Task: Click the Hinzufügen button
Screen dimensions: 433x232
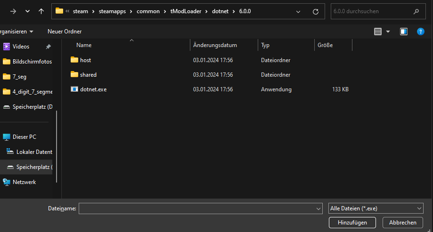Action: pyautogui.click(x=352, y=223)
